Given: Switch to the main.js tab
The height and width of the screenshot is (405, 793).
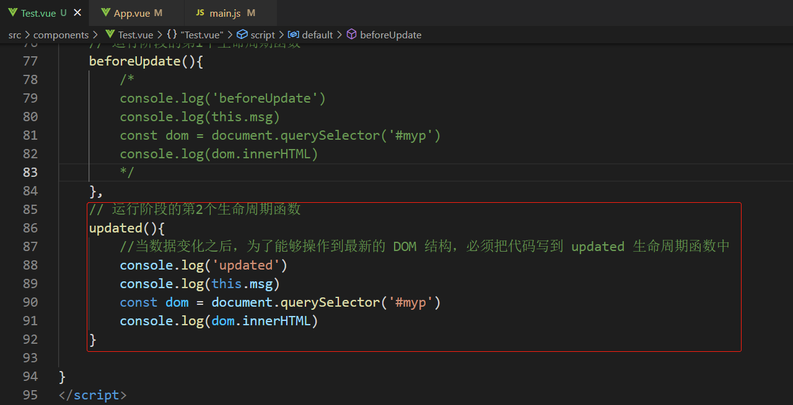Looking at the screenshot, I should tap(224, 12).
